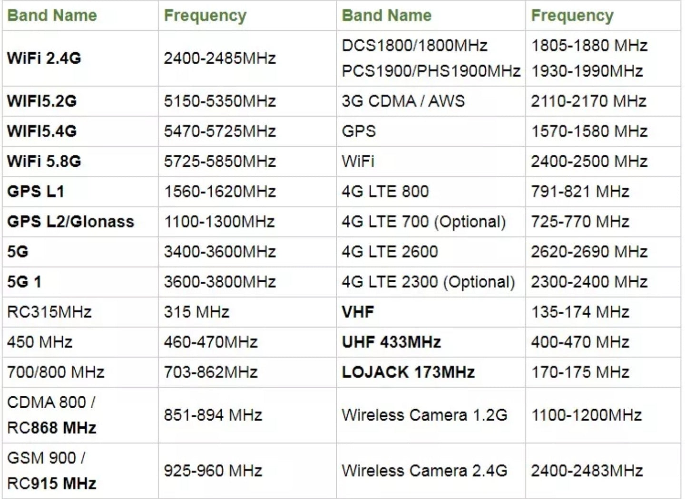Click the WIFI5.4G band label
Screen dimensions: 685x499
42,131
